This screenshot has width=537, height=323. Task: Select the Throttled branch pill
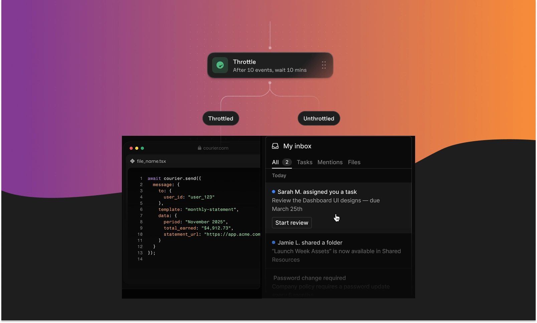(x=220, y=118)
